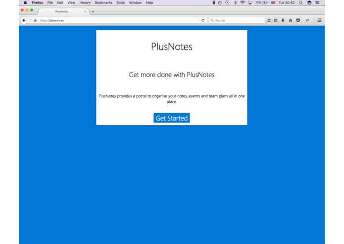Go back with the browser back arrow

pyautogui.click(x=24, y=20)
